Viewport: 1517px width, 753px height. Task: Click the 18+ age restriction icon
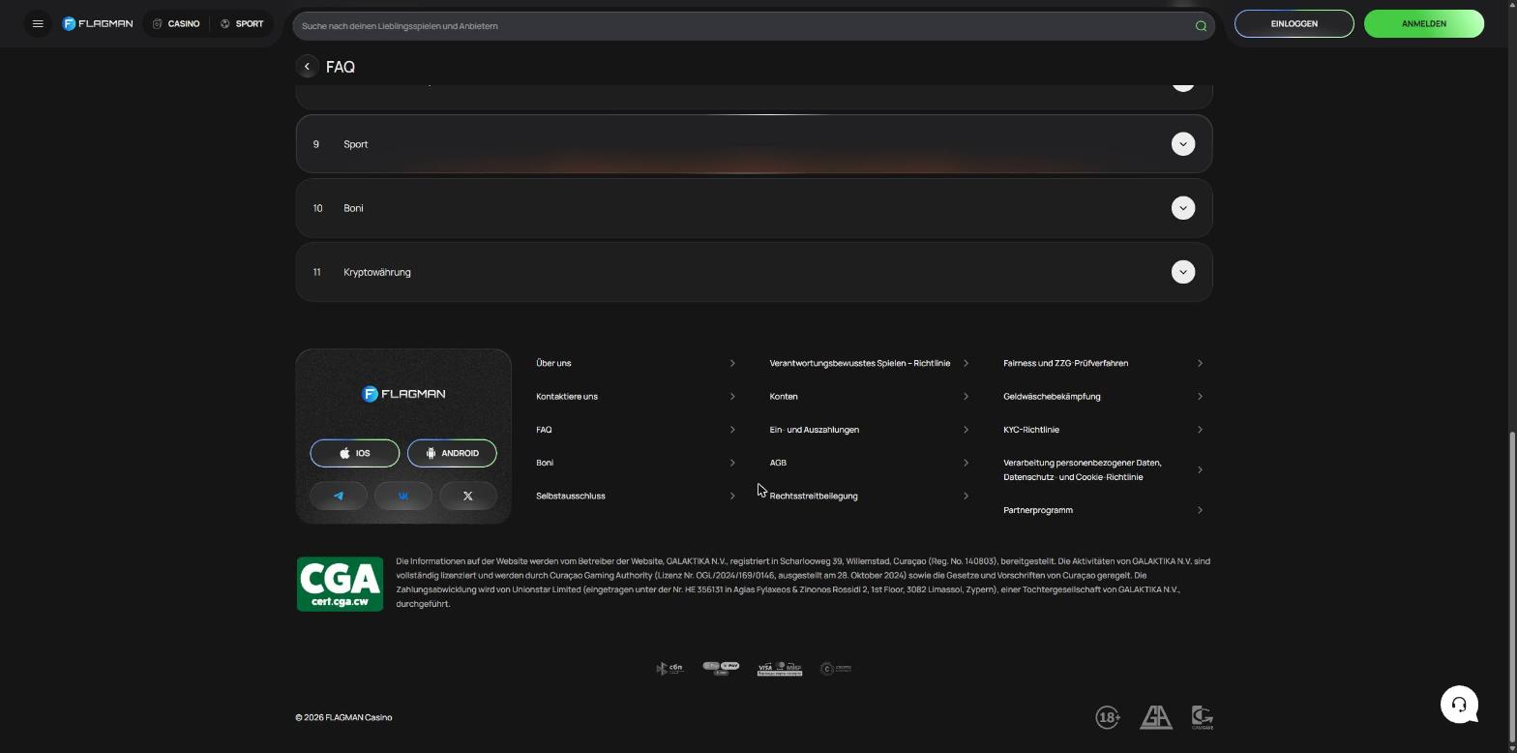[x=1108, y=717]
